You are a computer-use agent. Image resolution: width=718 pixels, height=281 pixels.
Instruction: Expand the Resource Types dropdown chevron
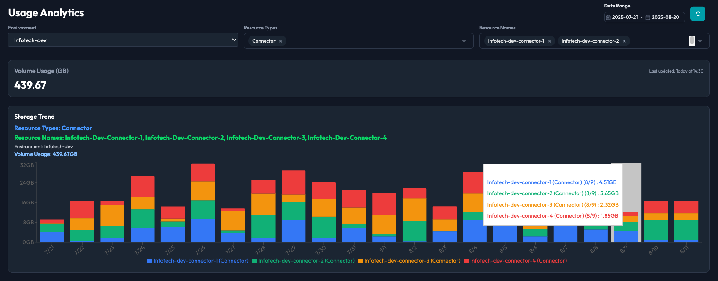click(464, 41)
